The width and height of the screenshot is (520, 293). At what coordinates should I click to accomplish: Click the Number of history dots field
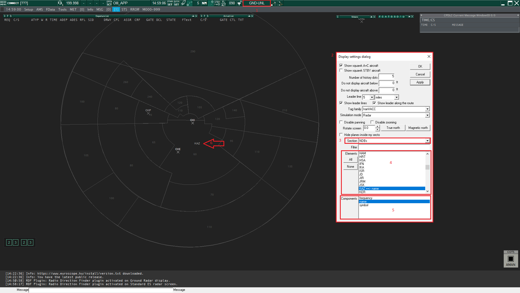(x=386, y=77)
